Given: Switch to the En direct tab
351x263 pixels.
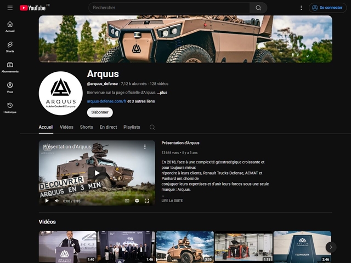Looking at the screenshot, I should pyautogui.click(x=109, y=127).
